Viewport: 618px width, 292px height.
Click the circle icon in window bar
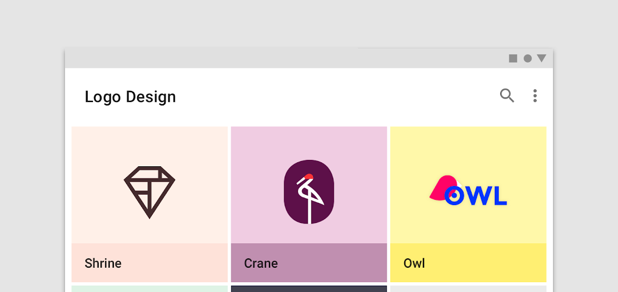tap(527, 59)
